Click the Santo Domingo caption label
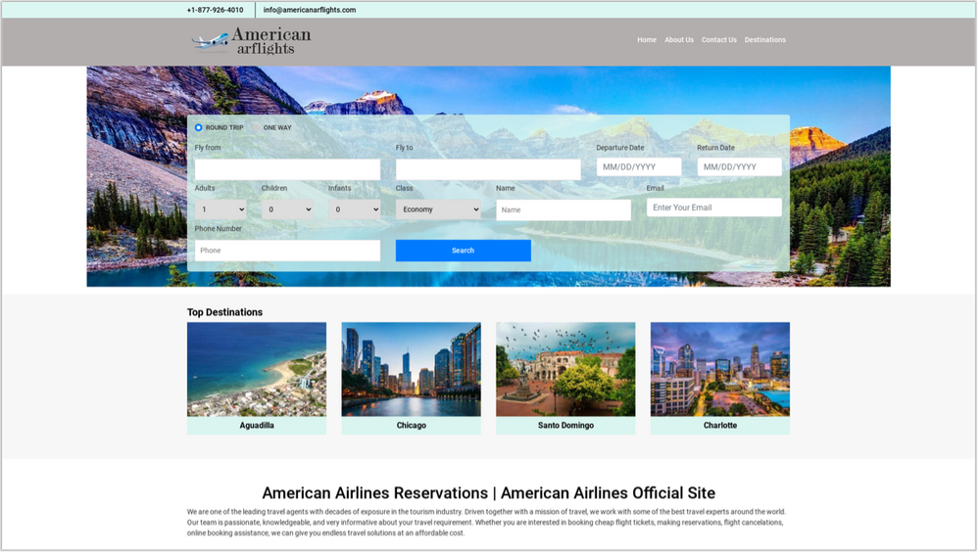This screenshot has height=554, width=980. pyautogui.click(x=566, y=426)
